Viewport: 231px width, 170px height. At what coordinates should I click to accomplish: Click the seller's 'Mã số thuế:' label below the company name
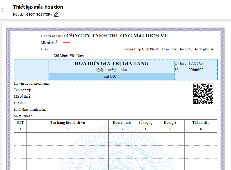(49, 43)
